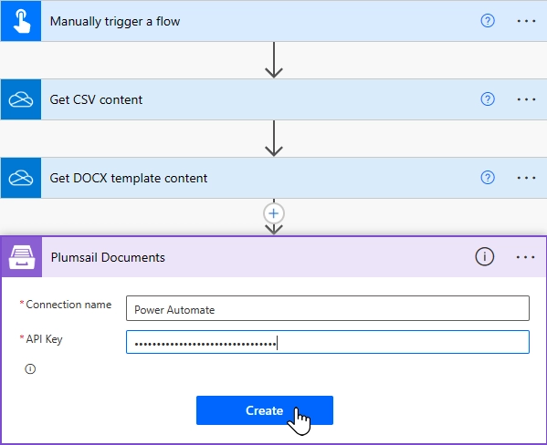Viewport: 547px width, 445px height.
Task: Open help for Get CSV content
Action: click(x=488, y=99)
